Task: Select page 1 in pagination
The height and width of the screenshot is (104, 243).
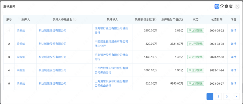Action: [210, 96]
